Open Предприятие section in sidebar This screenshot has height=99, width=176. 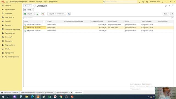[9, 53]
